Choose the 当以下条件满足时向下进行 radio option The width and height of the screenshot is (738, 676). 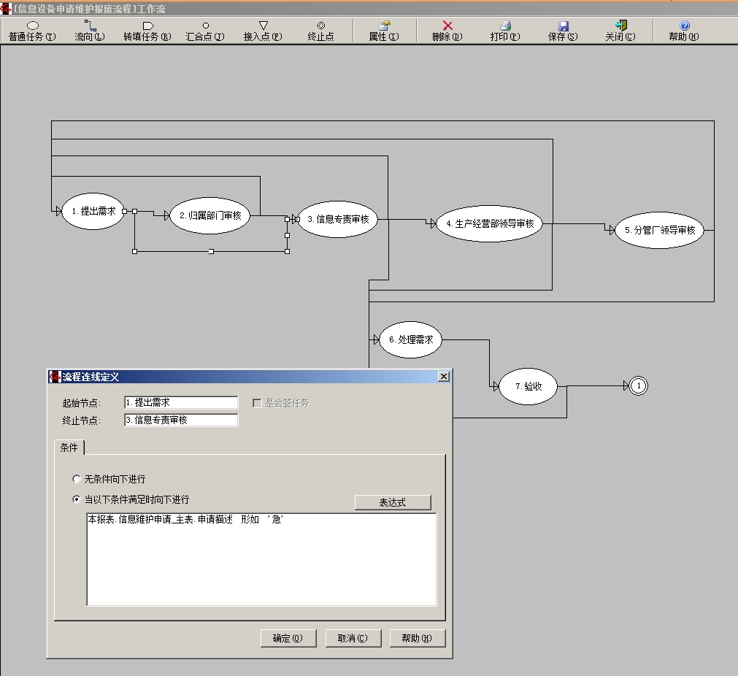pyautogui.click(x=77, y=500)
